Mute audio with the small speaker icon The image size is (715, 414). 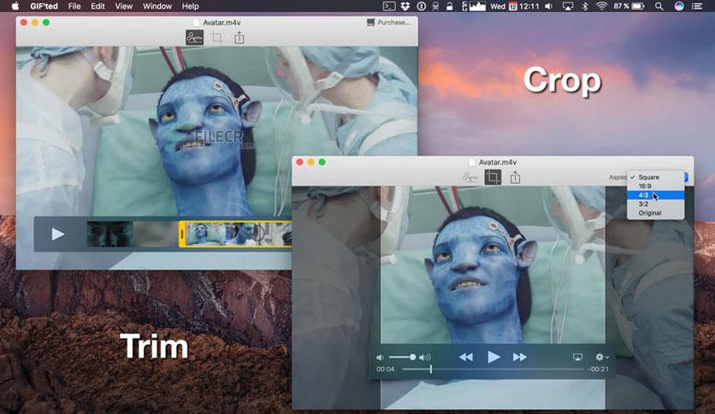[x=380, y=358]
